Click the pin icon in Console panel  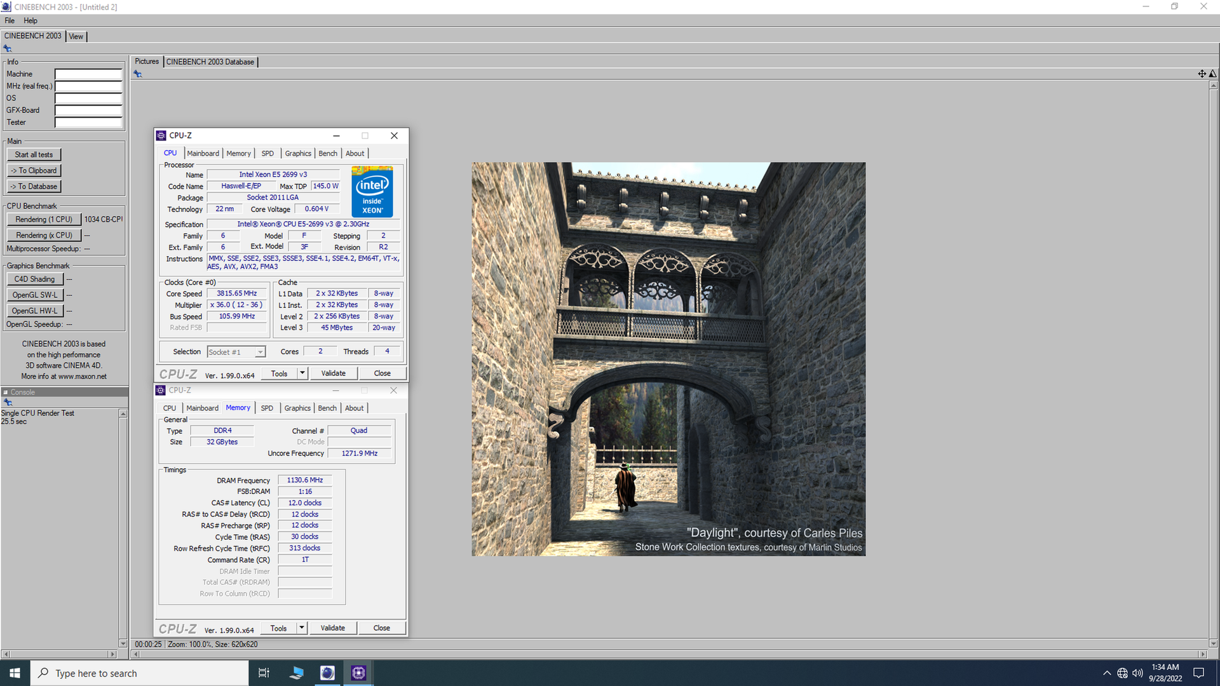click(8, 402)
